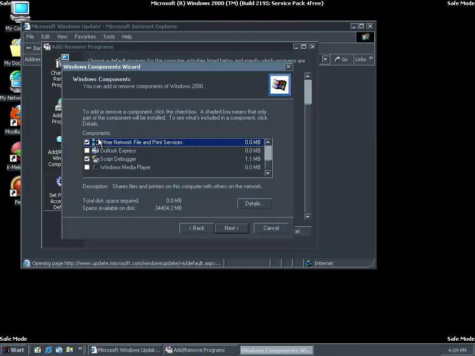
Task: Check the Windows Media Player checkbox
Action: pos(87,167)
